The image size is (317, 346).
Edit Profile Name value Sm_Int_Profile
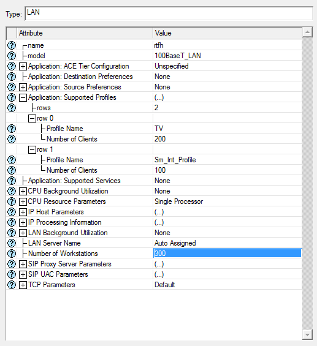pos(227,160)
